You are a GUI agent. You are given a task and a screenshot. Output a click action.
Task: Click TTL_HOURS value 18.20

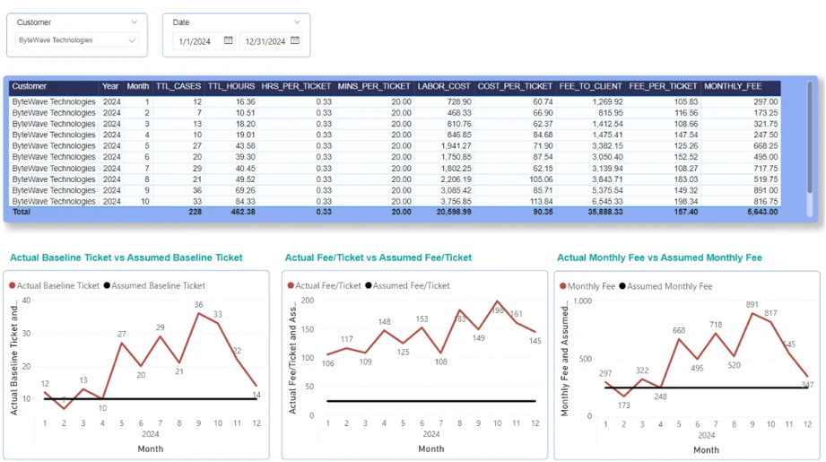point(246,124)
